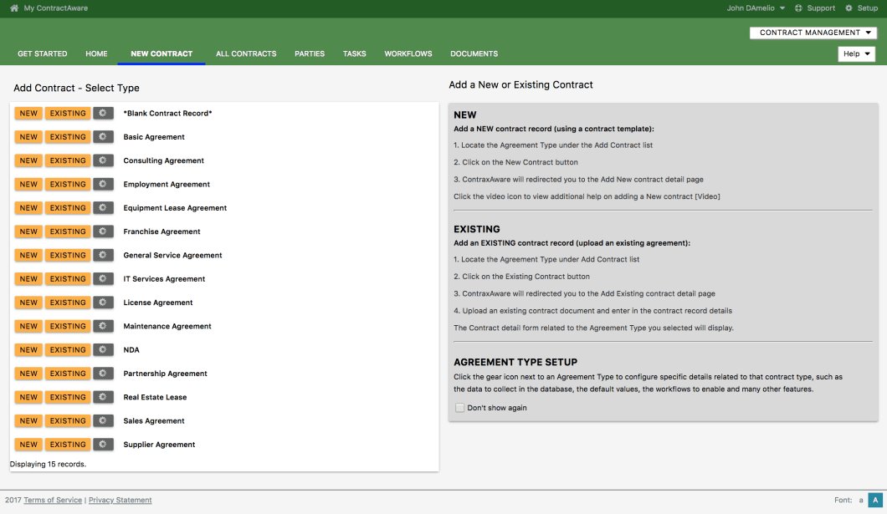Open the Setup gear icon in header
887x514 pixels.
849,8
